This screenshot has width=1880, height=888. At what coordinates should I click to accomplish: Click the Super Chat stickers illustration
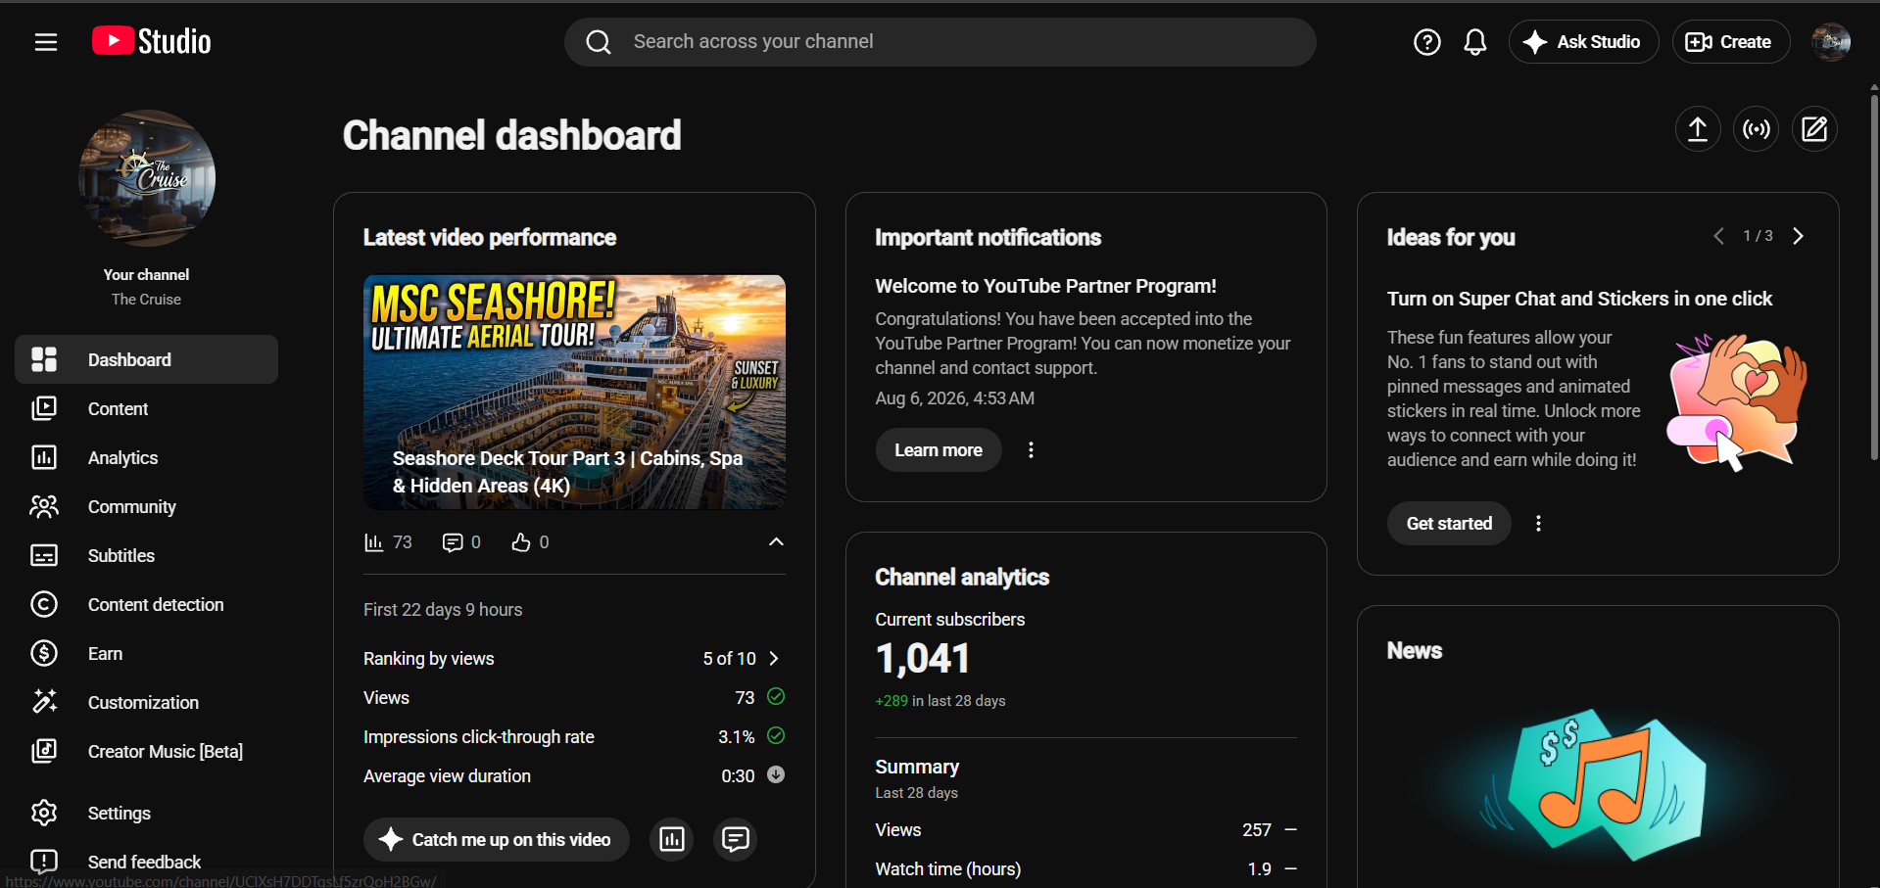click(1736, 401)
